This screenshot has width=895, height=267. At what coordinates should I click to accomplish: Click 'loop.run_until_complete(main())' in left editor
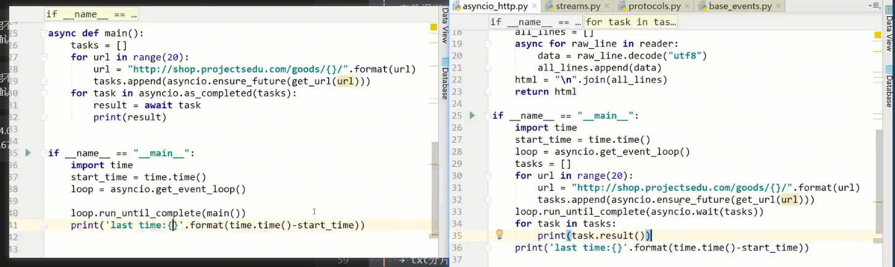(158, 213)
